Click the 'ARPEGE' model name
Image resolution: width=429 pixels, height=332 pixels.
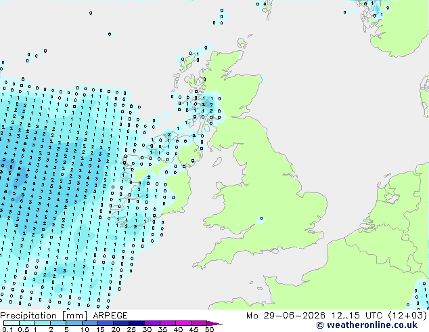(x=110, y=316)
